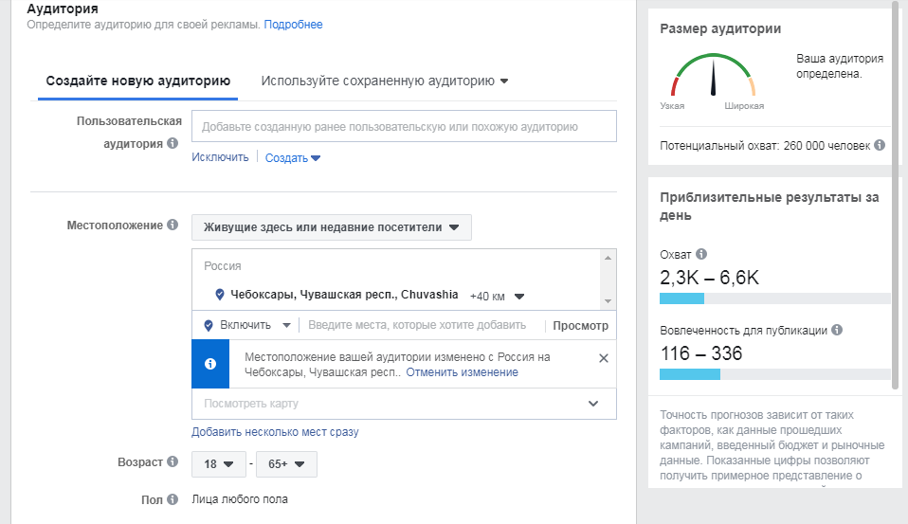
Task: Click info icon by Вовлеченность для публикации
Action: (837, 331)
